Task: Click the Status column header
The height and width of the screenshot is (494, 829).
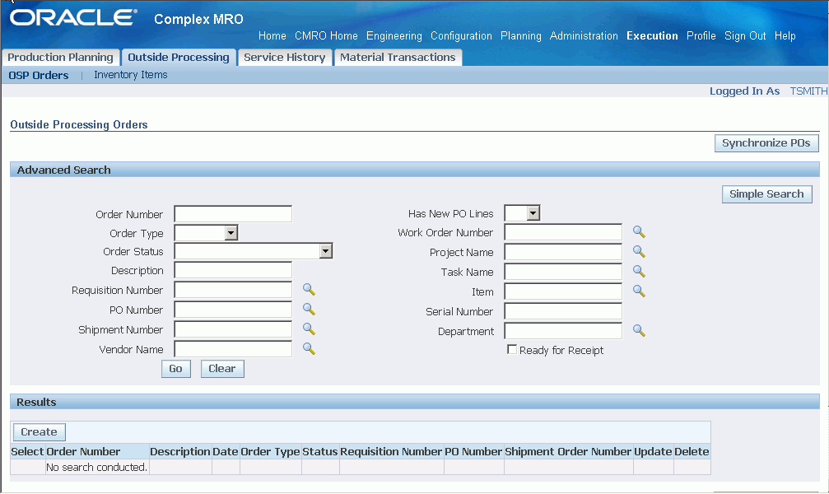Action: 320,452
